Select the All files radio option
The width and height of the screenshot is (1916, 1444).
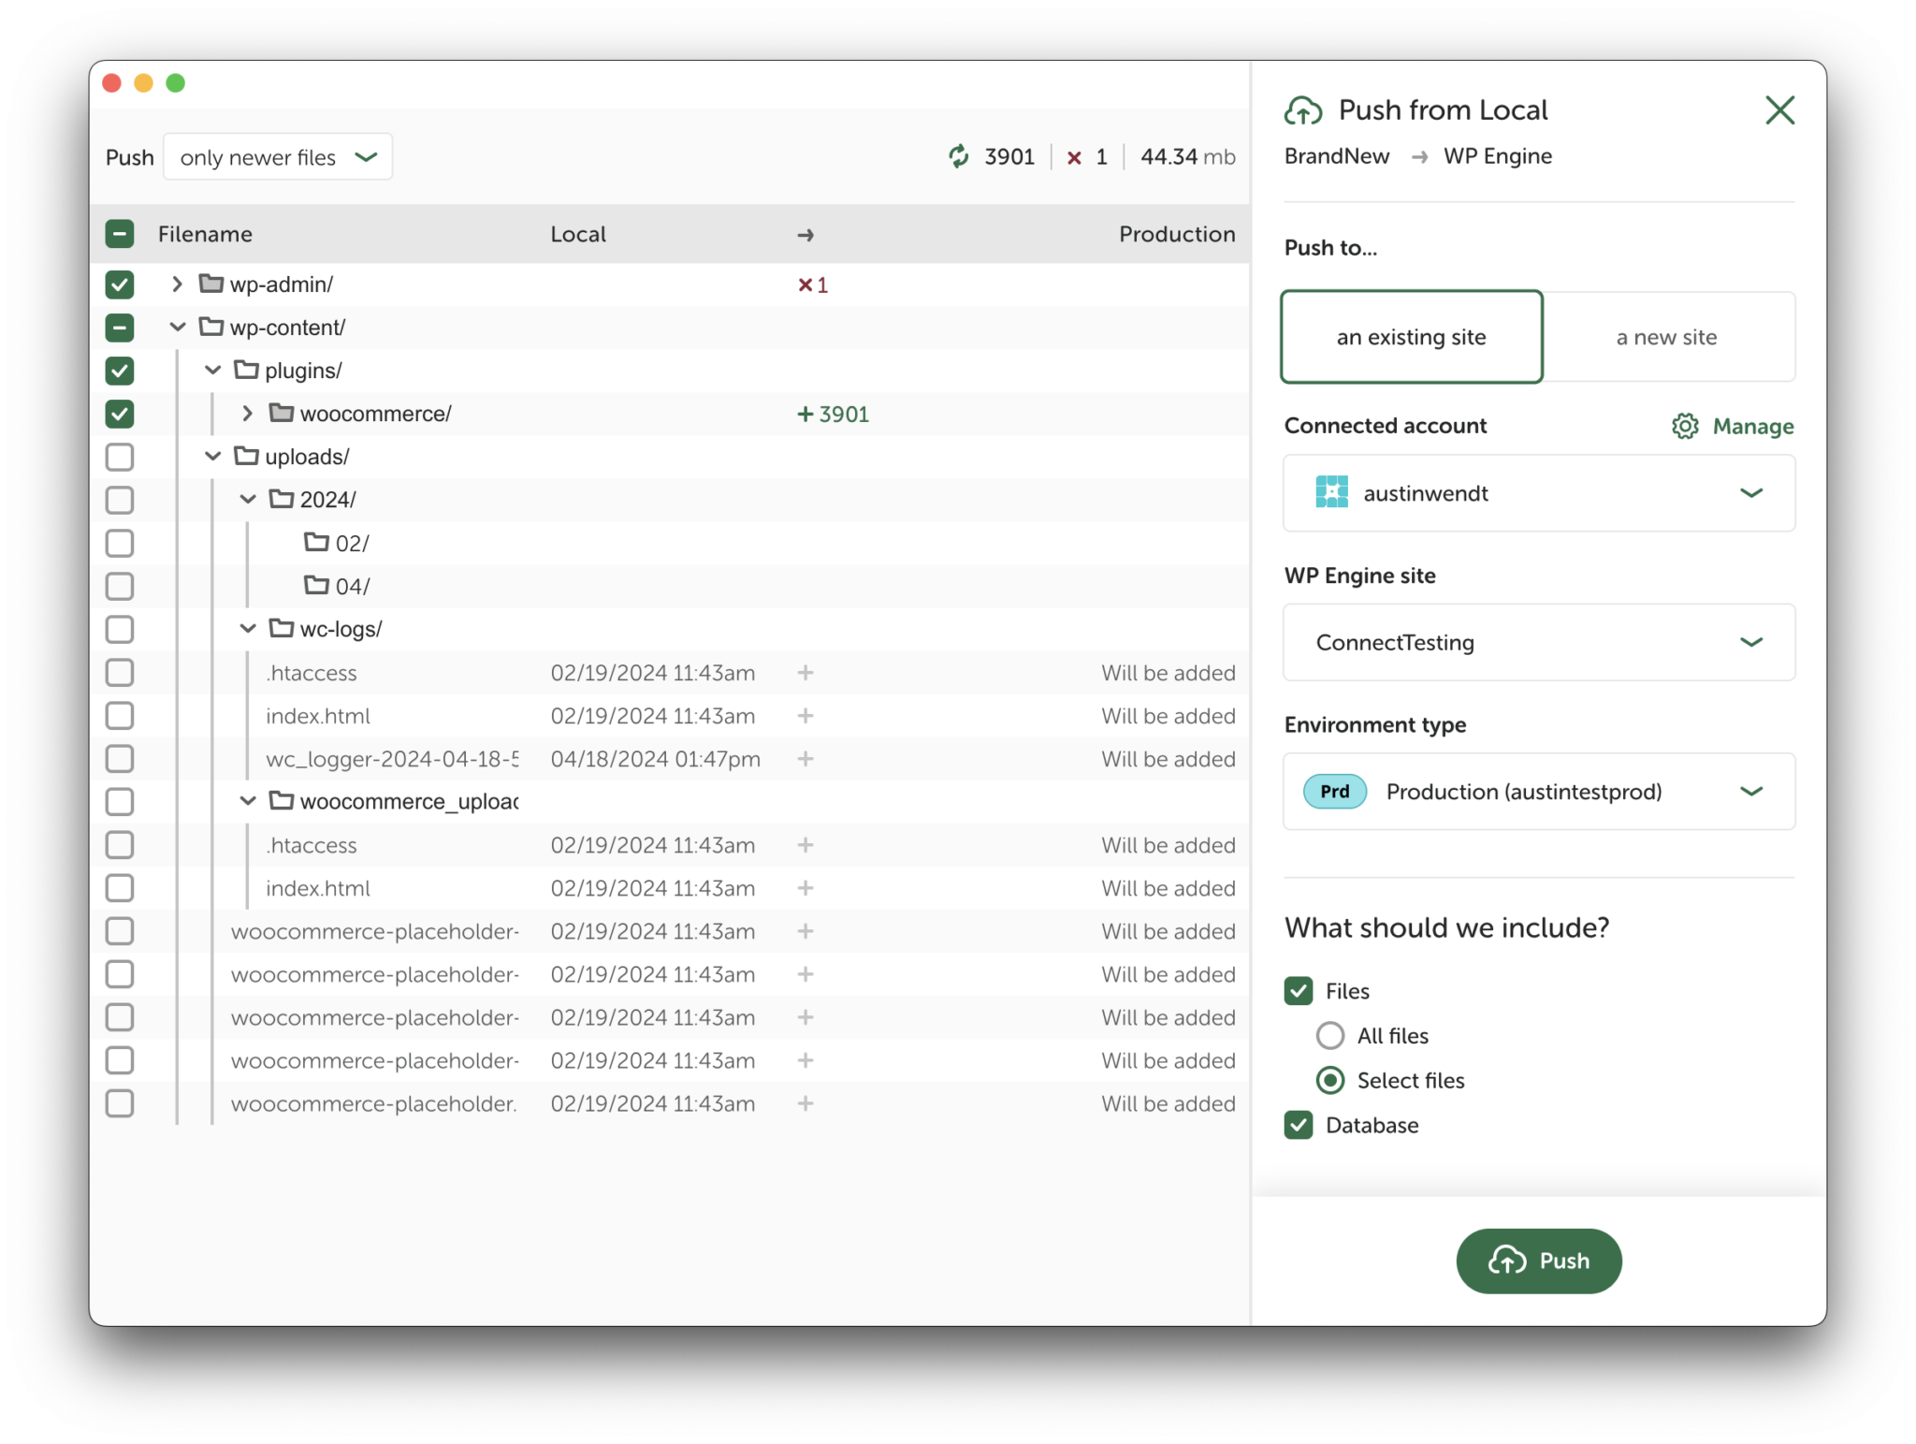[x=1329, y=1035]
